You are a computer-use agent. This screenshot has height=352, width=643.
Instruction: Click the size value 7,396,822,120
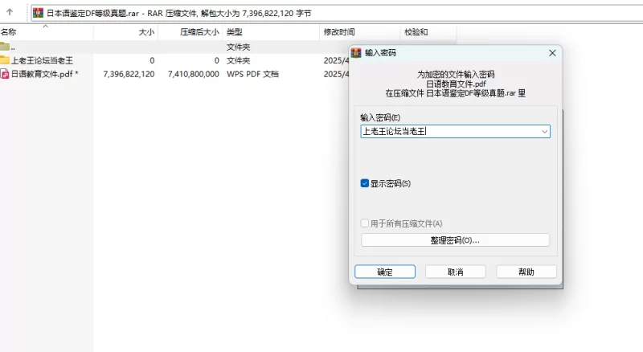129,74
